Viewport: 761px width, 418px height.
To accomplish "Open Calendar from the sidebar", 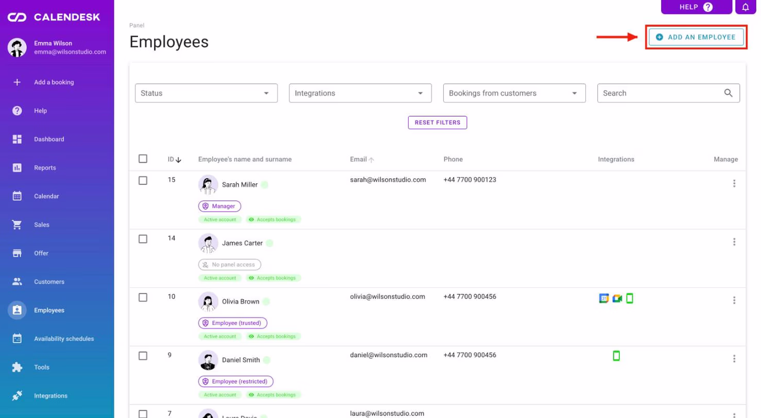I will point(57,196).
